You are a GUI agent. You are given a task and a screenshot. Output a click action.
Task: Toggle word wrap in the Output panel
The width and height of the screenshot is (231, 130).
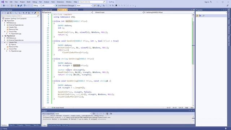pos(111,114)
